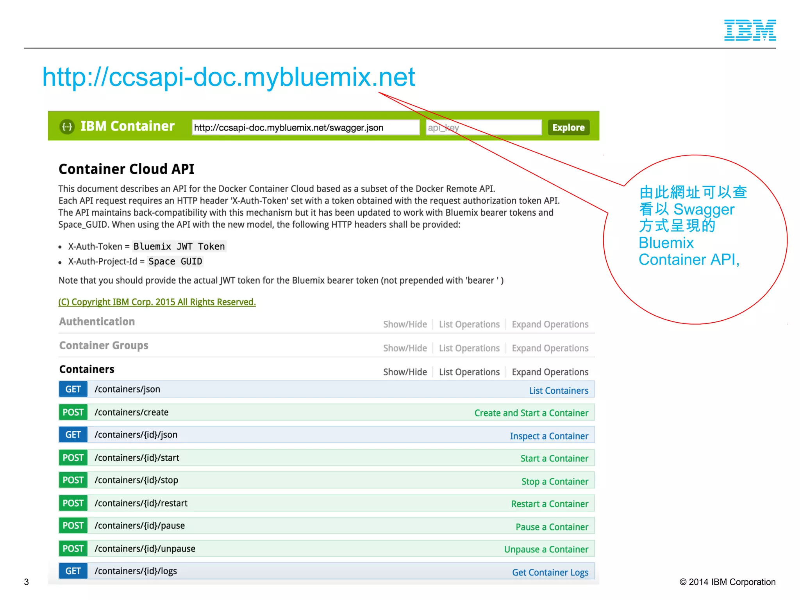Open the /containers/{id}/unpause endpoint path
Image resolution: width=800 pixels, height=600 pixels.
click(x=145, y=548)
